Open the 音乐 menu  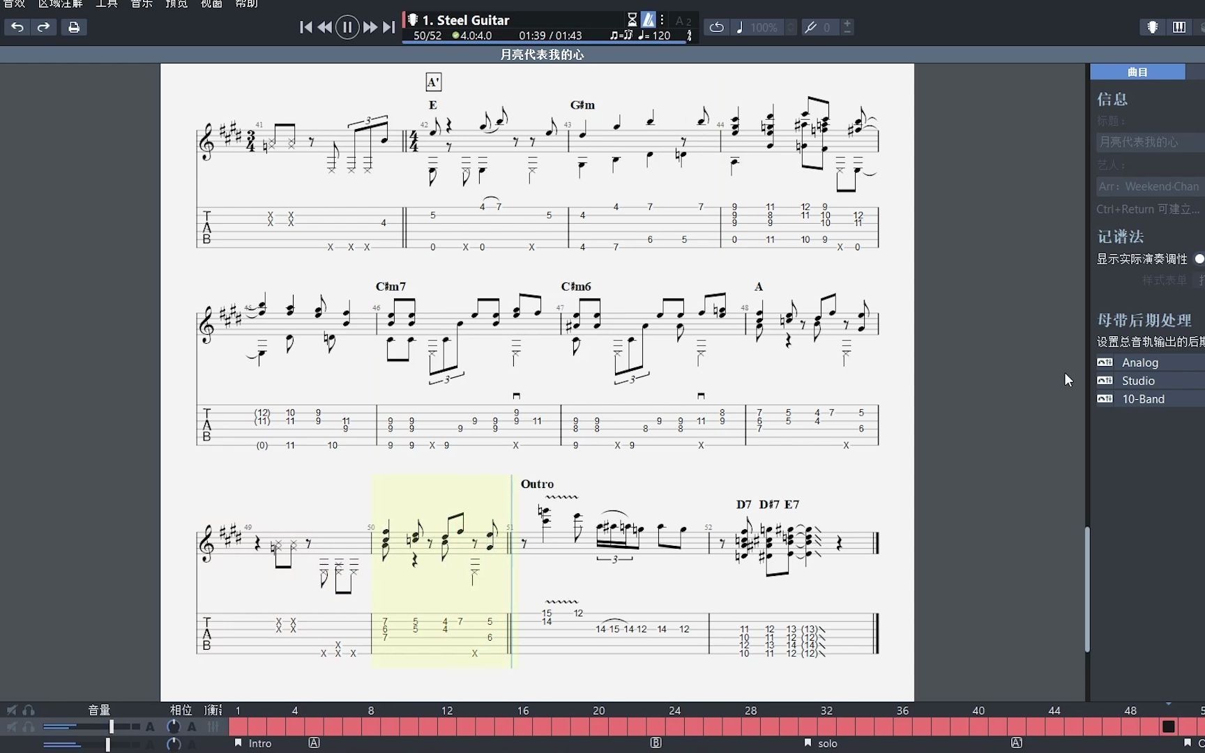pos(142,4)
